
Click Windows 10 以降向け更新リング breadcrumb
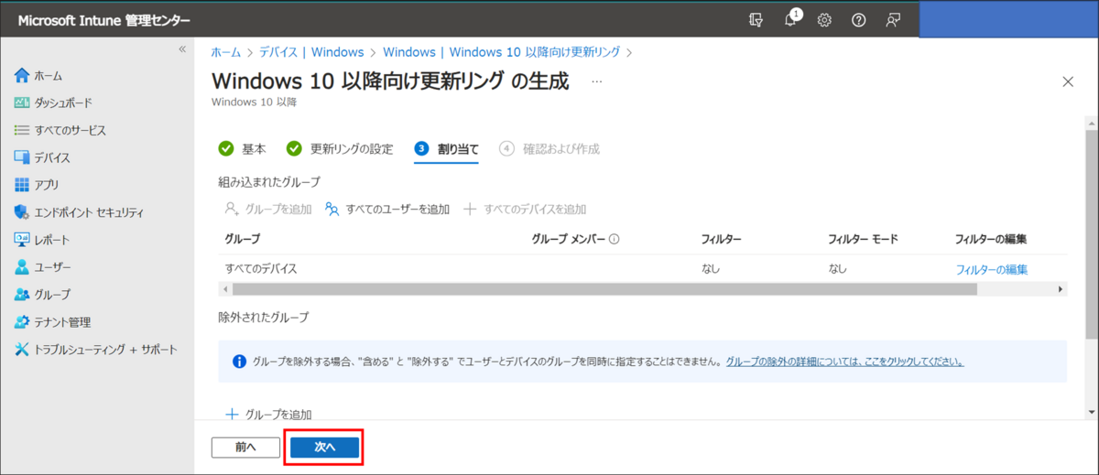[502, 52]
